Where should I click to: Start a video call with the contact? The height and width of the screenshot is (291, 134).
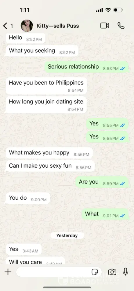tap(105, 26)
